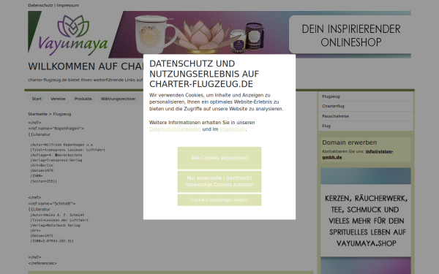The width and height of the screenshot is (439, 274).
Task: Click the Vayumaya.shop sidebar advertisement
Action: tap(366, 221)
